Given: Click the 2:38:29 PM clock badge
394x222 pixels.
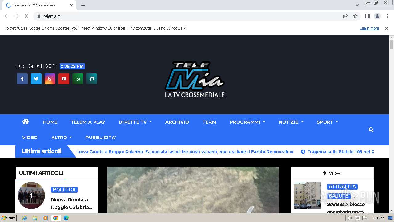Looking at the screenshot, I should (72, 66).
